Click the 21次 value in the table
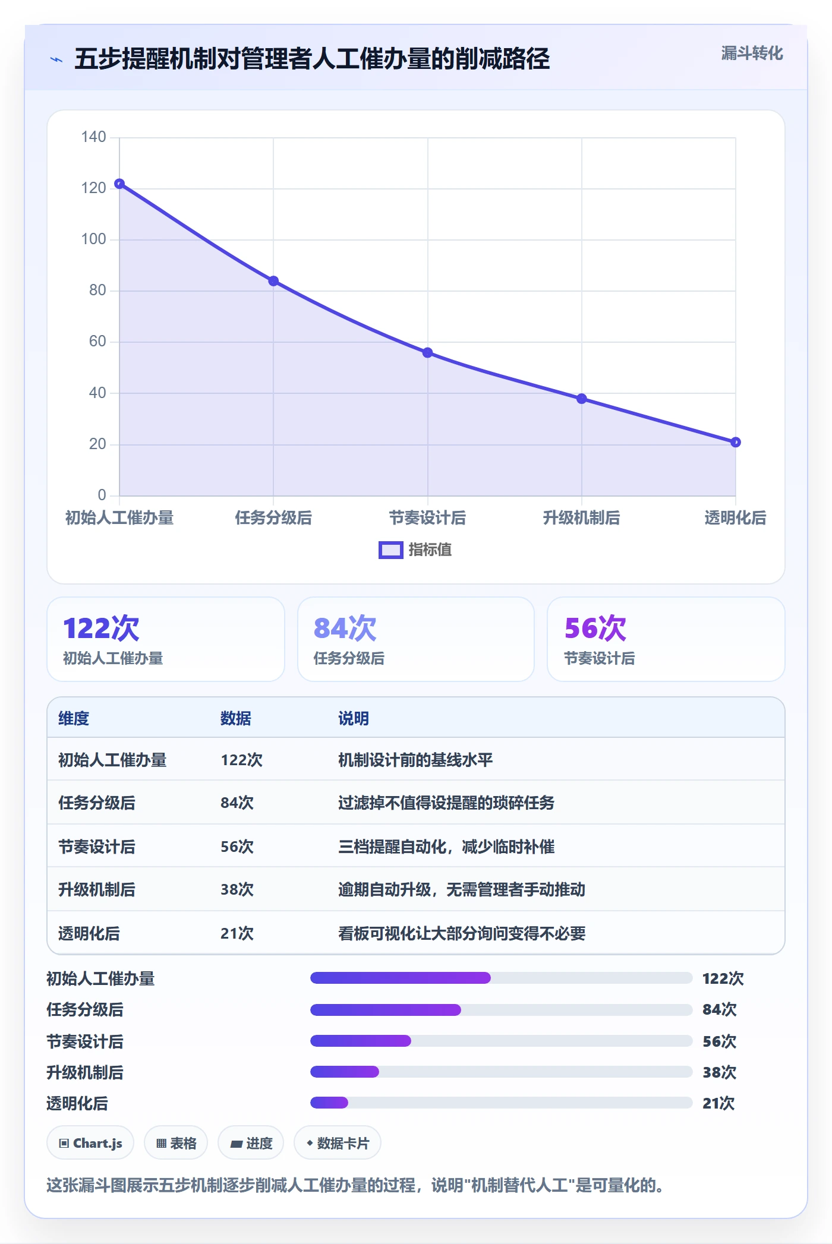This screenshot has width=832, height=1244. pyautogui.click(x=237, y=933)
